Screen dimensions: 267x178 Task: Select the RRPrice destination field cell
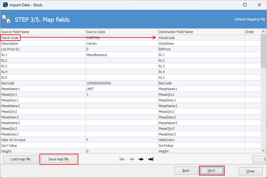click(x=201, y=49)
